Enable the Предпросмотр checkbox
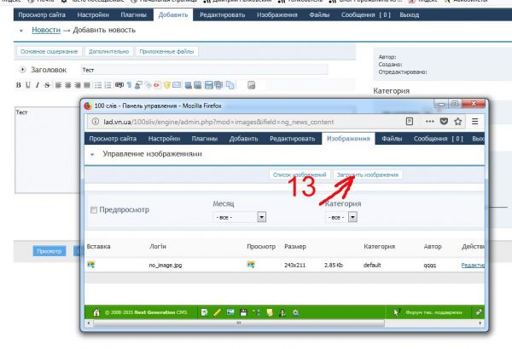512x349 pixels. (x=94, y=210)
